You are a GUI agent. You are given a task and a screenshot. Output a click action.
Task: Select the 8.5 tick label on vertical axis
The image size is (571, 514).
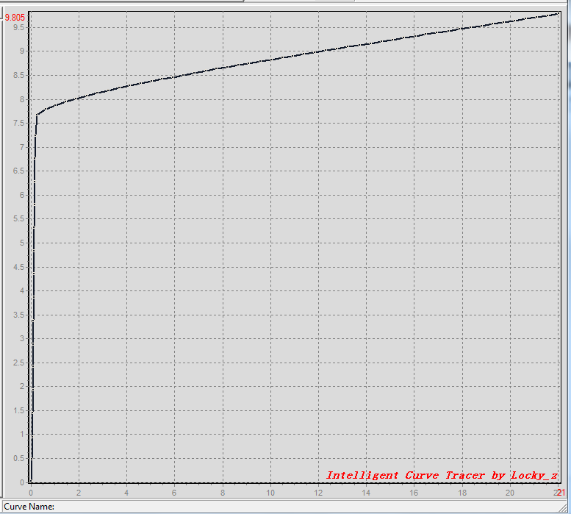pyautogui.click(x=19, y=76)
